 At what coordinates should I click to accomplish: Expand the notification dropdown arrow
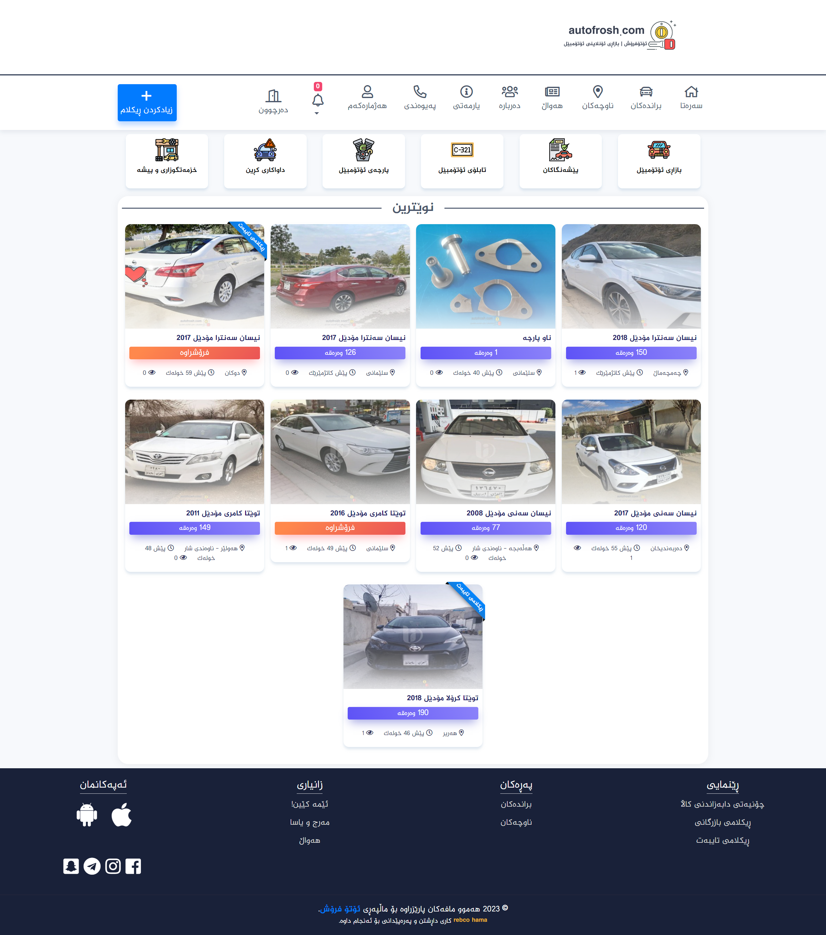click(316, 114)
